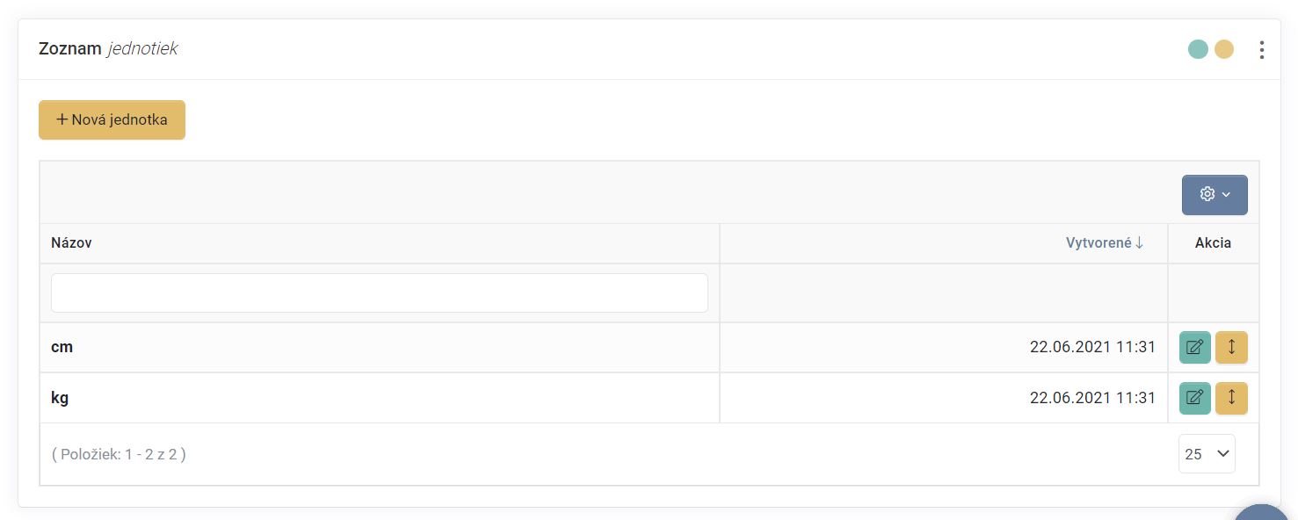Click the Zoznam jednotiek panel title
This screenshot has height=520, width=1298.
pyautogui.click(x=108, y=49)
